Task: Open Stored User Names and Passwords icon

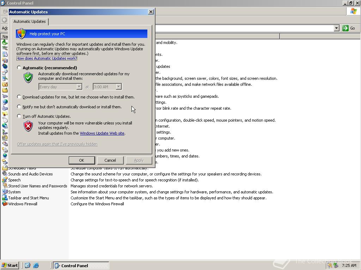Action: tap(5, 186)
